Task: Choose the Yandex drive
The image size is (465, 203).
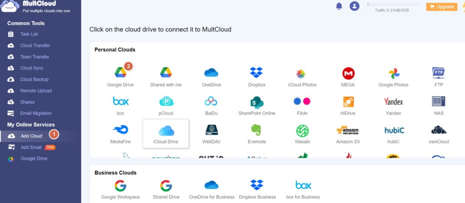Action: coord(393,105)
